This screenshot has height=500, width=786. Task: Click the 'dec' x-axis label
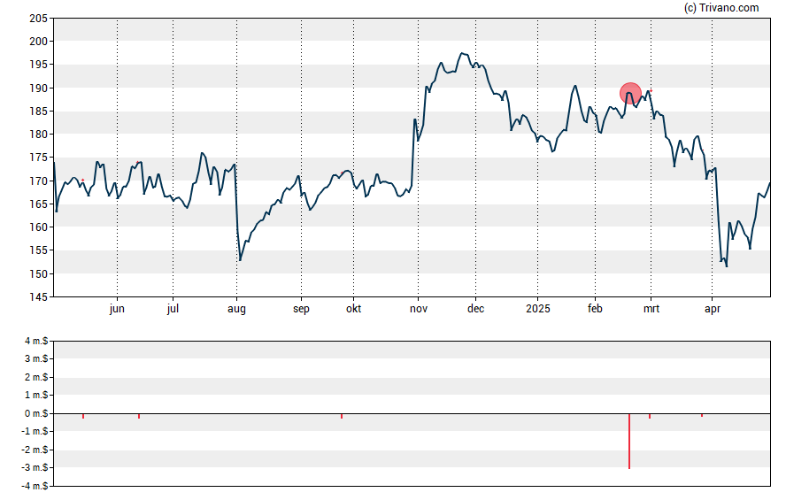[x=475, y=309]
